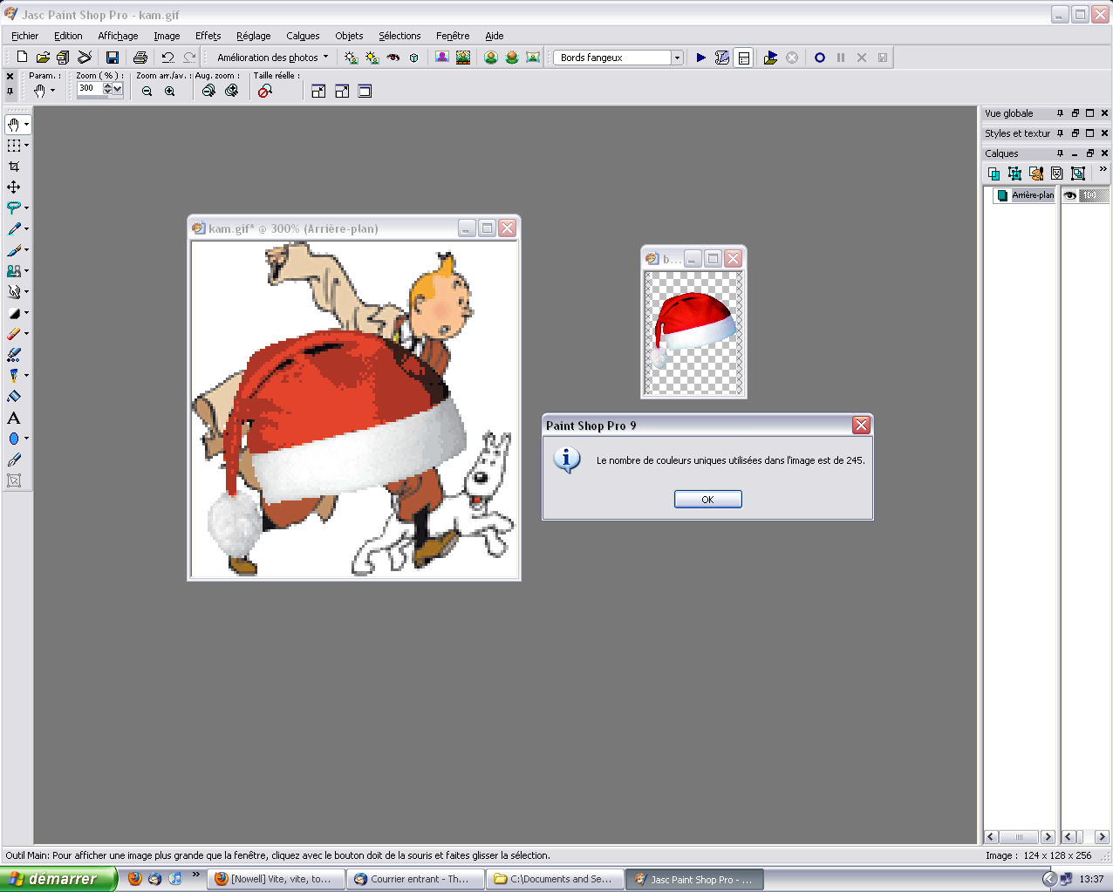Viewport: 1113px width, 892px height.
Task: Toggle auto-hide pin on Calques panel
Action: [1060, 153]
